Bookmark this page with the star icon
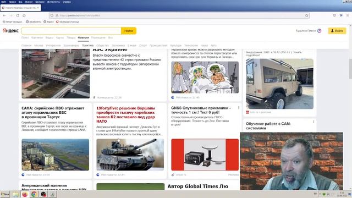 click(307, 15)
